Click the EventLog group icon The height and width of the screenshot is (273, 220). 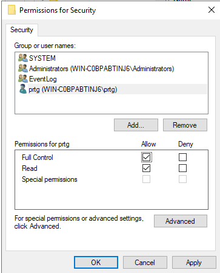[x=23, y=78]
